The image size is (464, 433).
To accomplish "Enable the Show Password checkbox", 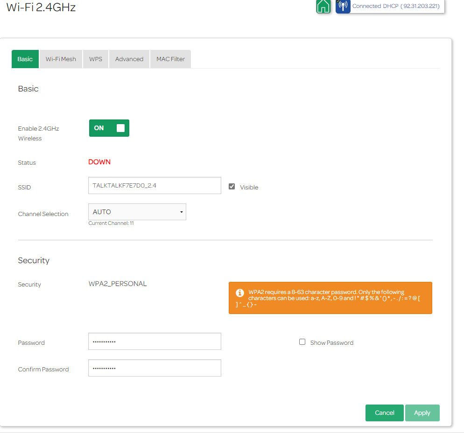I will click(302, 342).
